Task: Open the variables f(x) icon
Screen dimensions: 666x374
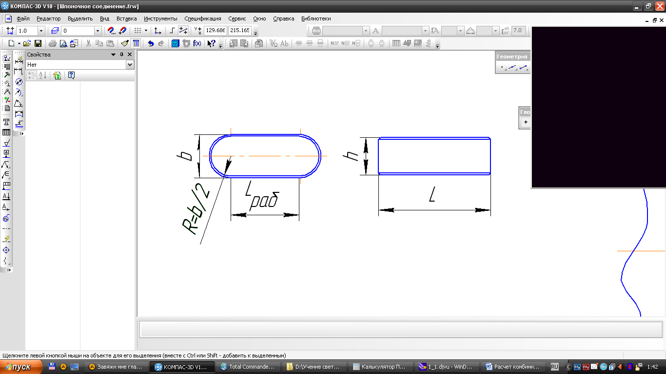Action: click(x=197, y=43)
